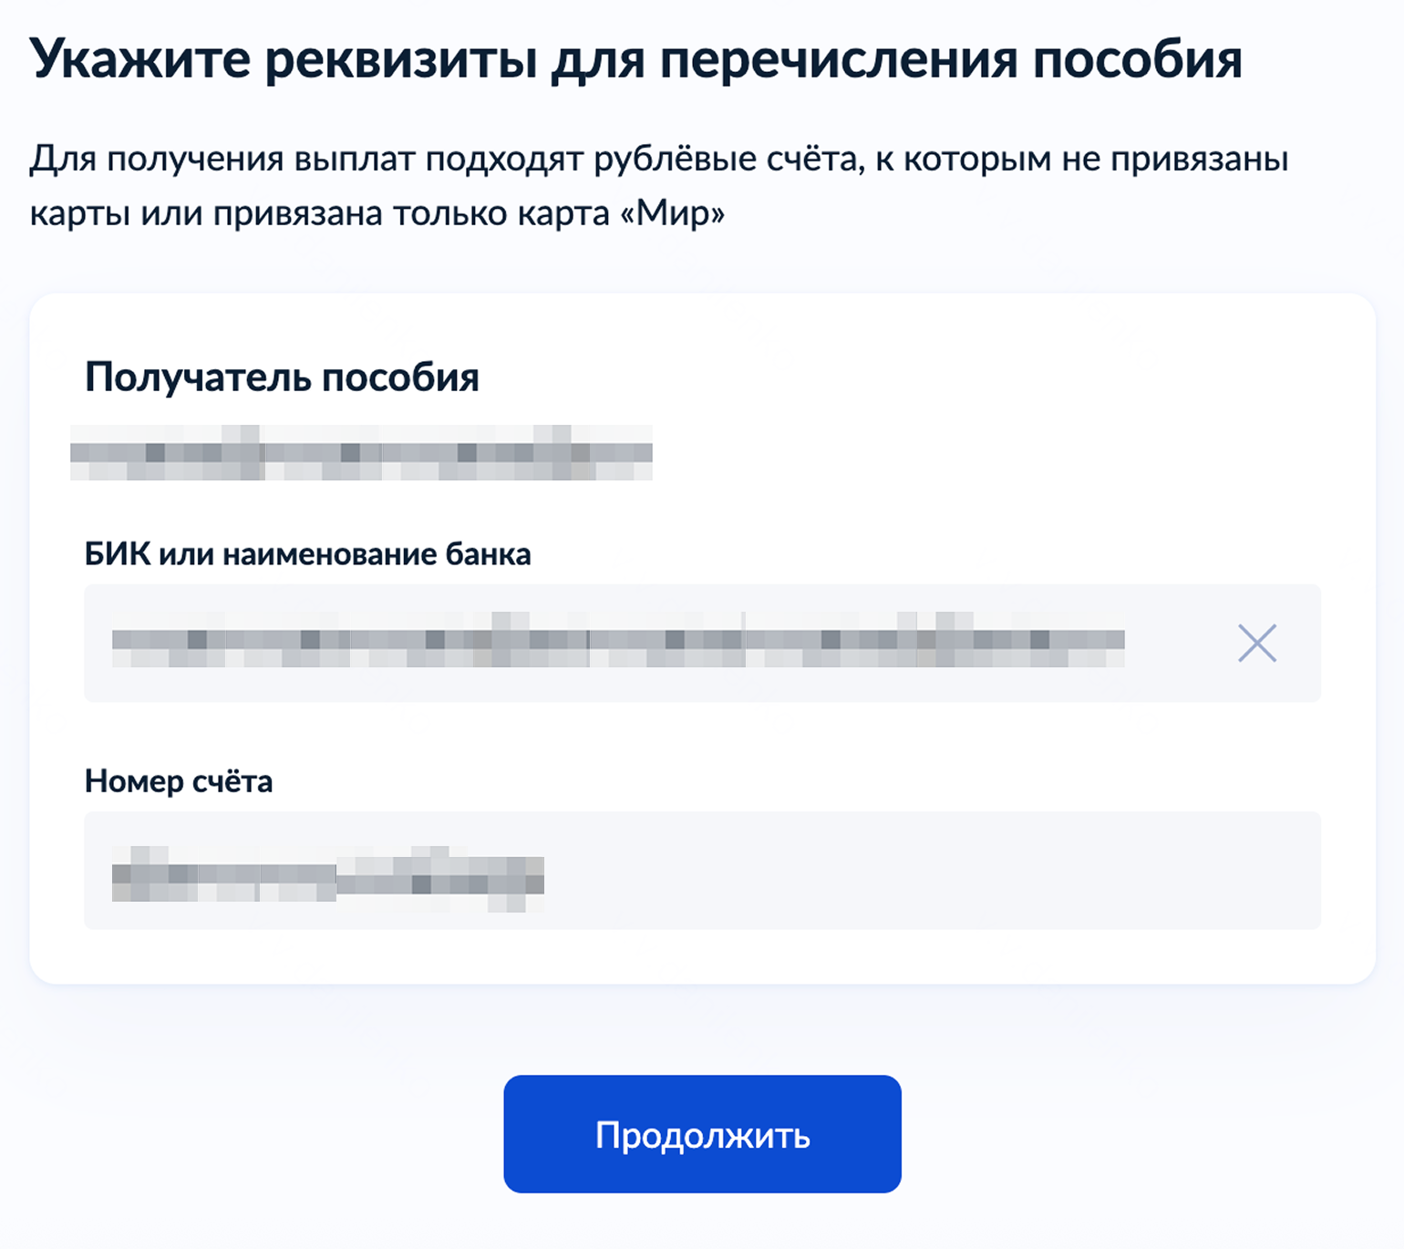Screen dimensions: 1404x1249
Task: Click the word Укажите in the page title
Action: click(139, 60)
